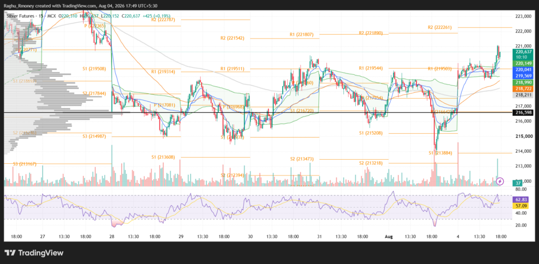The width and height of the screenshot is (539, 264).
Task: Click the S1 (219508) pivot label
Action: pyautogui.click(x=94, y=69)
